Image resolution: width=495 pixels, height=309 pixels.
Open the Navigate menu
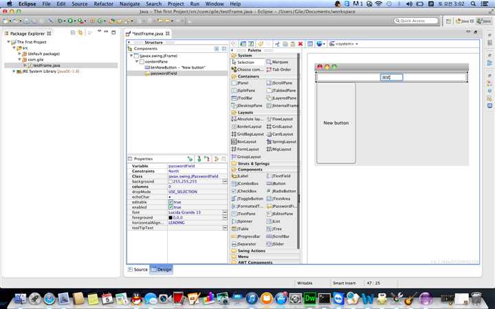coord(129,4)
